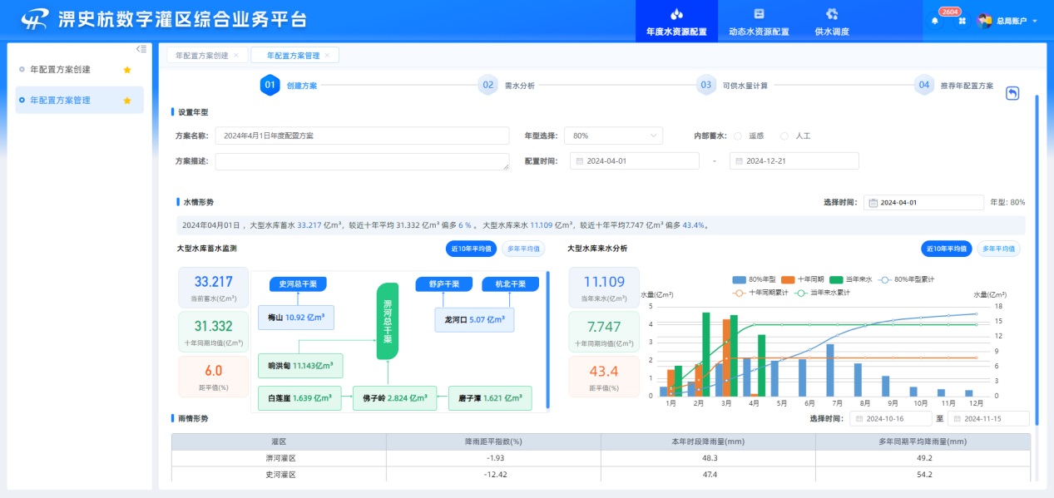
Task: Open the 动态水资源配置 module icon
Action: [x=758, y=14]
